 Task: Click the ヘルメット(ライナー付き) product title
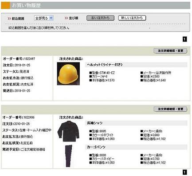click(x=105, y=65)
